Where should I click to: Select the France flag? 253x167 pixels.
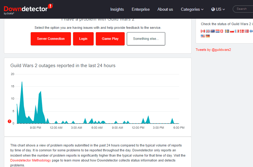(x=237, y=31)
